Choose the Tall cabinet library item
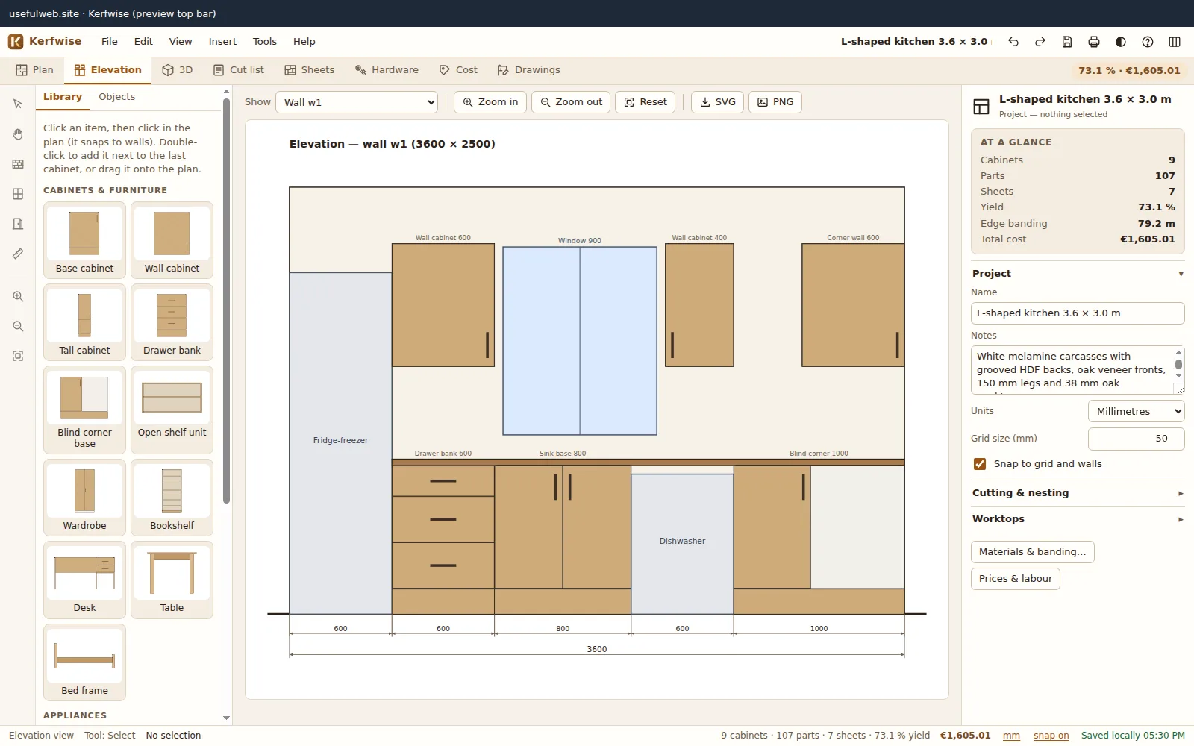Viewport: 1194px width, 746px height. (x=84, y=322)
